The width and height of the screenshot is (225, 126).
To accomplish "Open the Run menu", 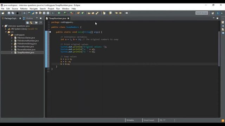I will (x=58, y=9).
